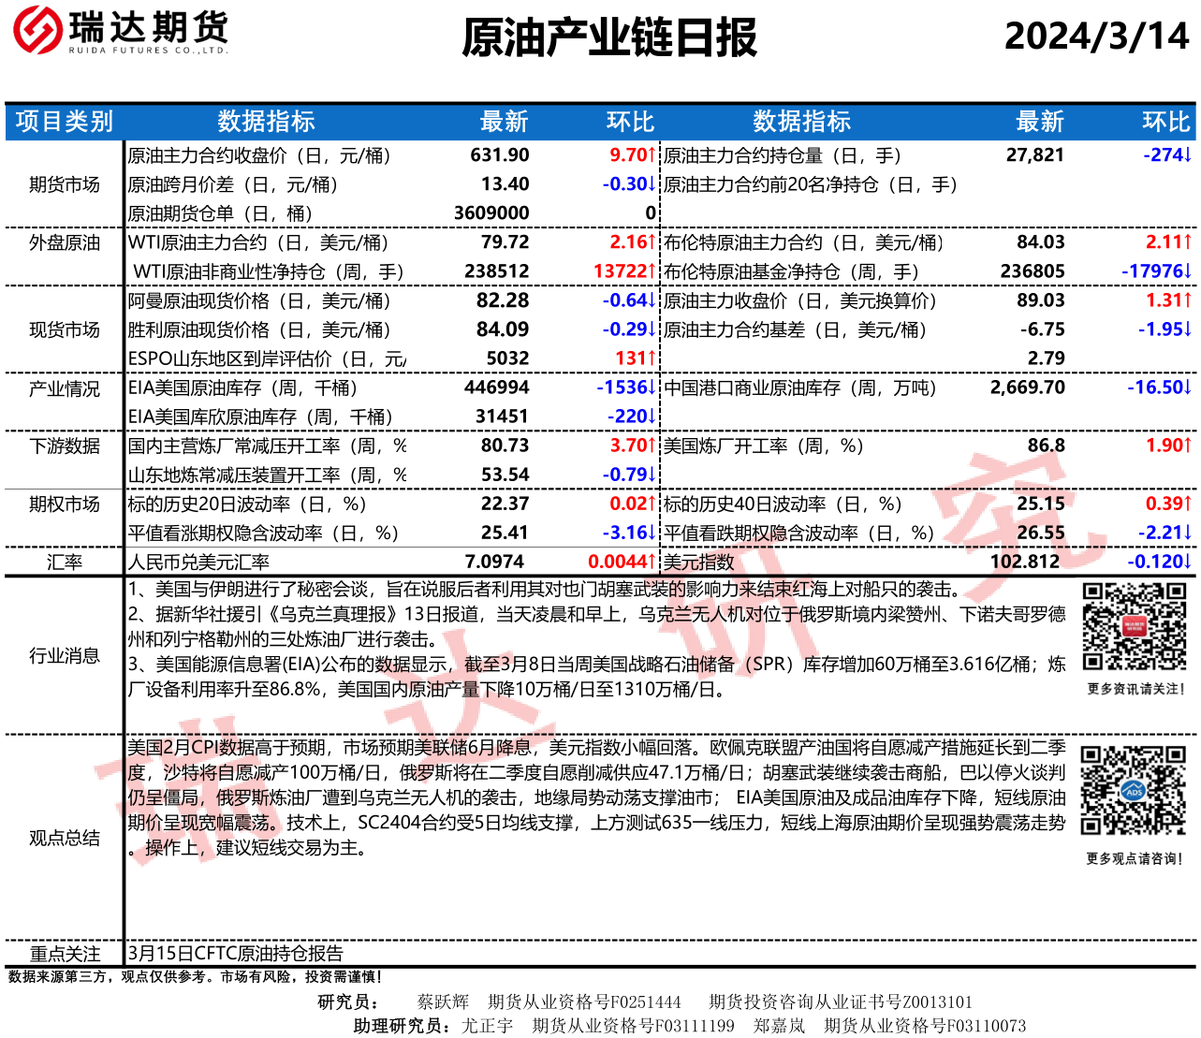Select the 外盘原油 category cell

64,242
